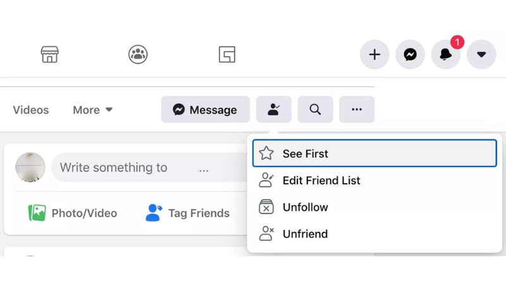Screen dimensions: 506x285
Task: Click Tag Friends in post composer
Action: (x=188, y=213)
